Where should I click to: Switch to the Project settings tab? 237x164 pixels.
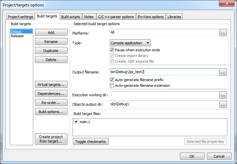20,17
